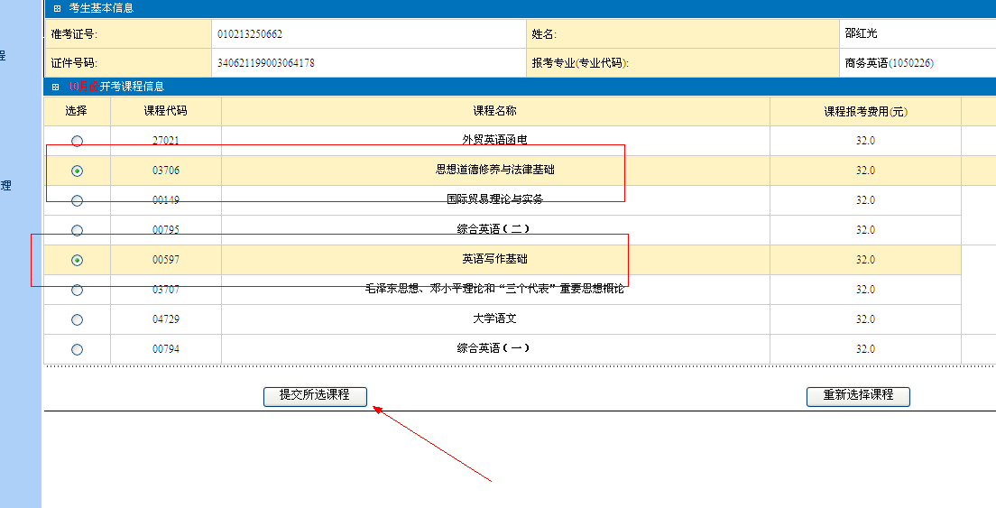Image resolution: width=996 pixels, height=508 pixels.
Task: Collapse the 开考课程信息 section icon
Action: [57, 88]
